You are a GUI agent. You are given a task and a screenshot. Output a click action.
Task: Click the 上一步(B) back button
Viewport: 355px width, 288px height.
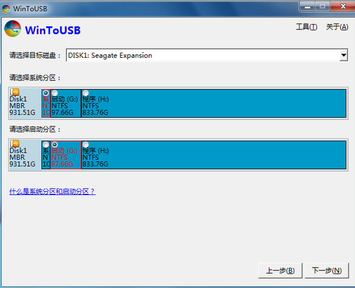pyautogui.click(x=280, y=270)
